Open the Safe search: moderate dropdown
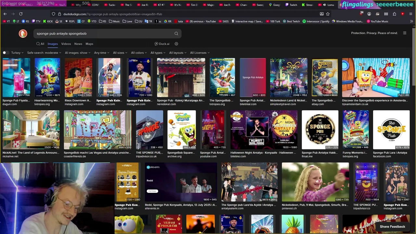 click(44, 53)
